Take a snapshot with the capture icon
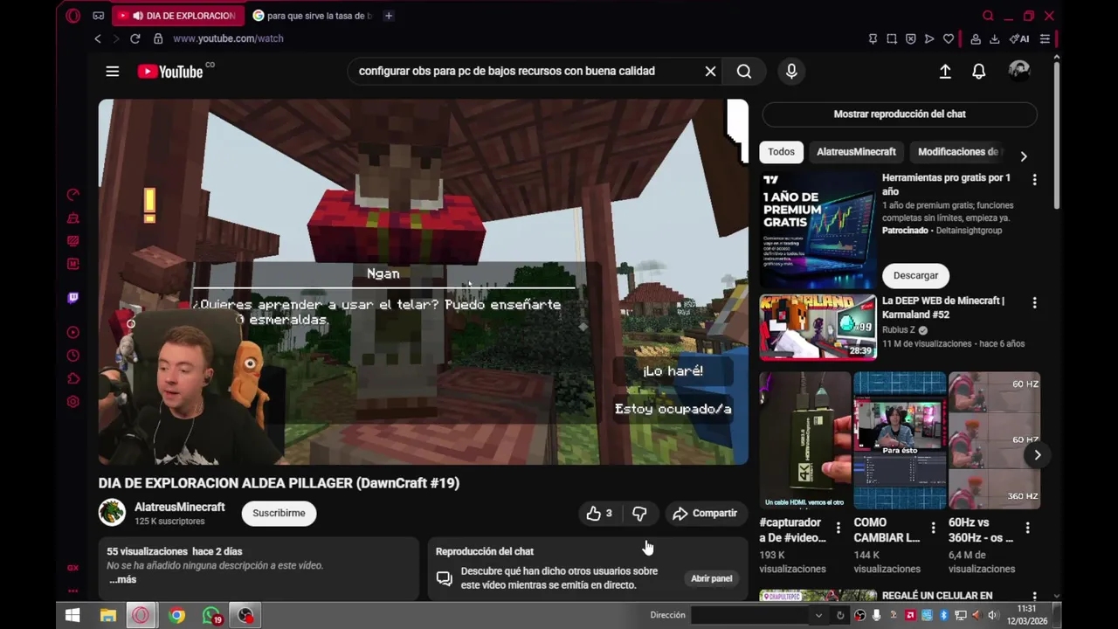Screen dimensions: 1118x629 [892, 38]
